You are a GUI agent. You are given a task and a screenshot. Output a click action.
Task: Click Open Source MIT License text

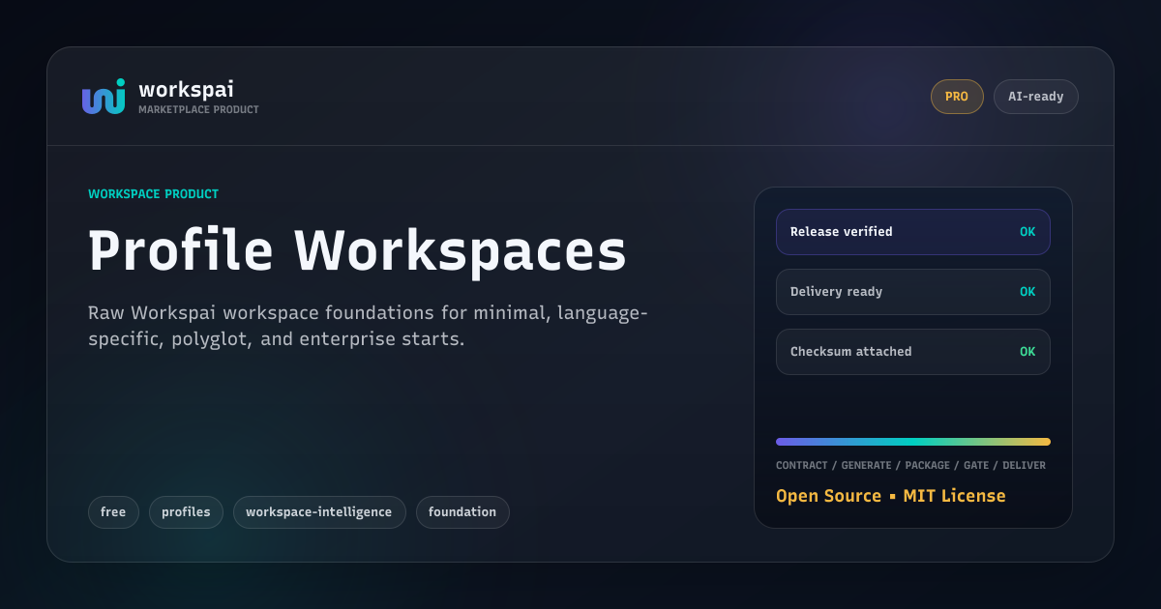point(891,496)
